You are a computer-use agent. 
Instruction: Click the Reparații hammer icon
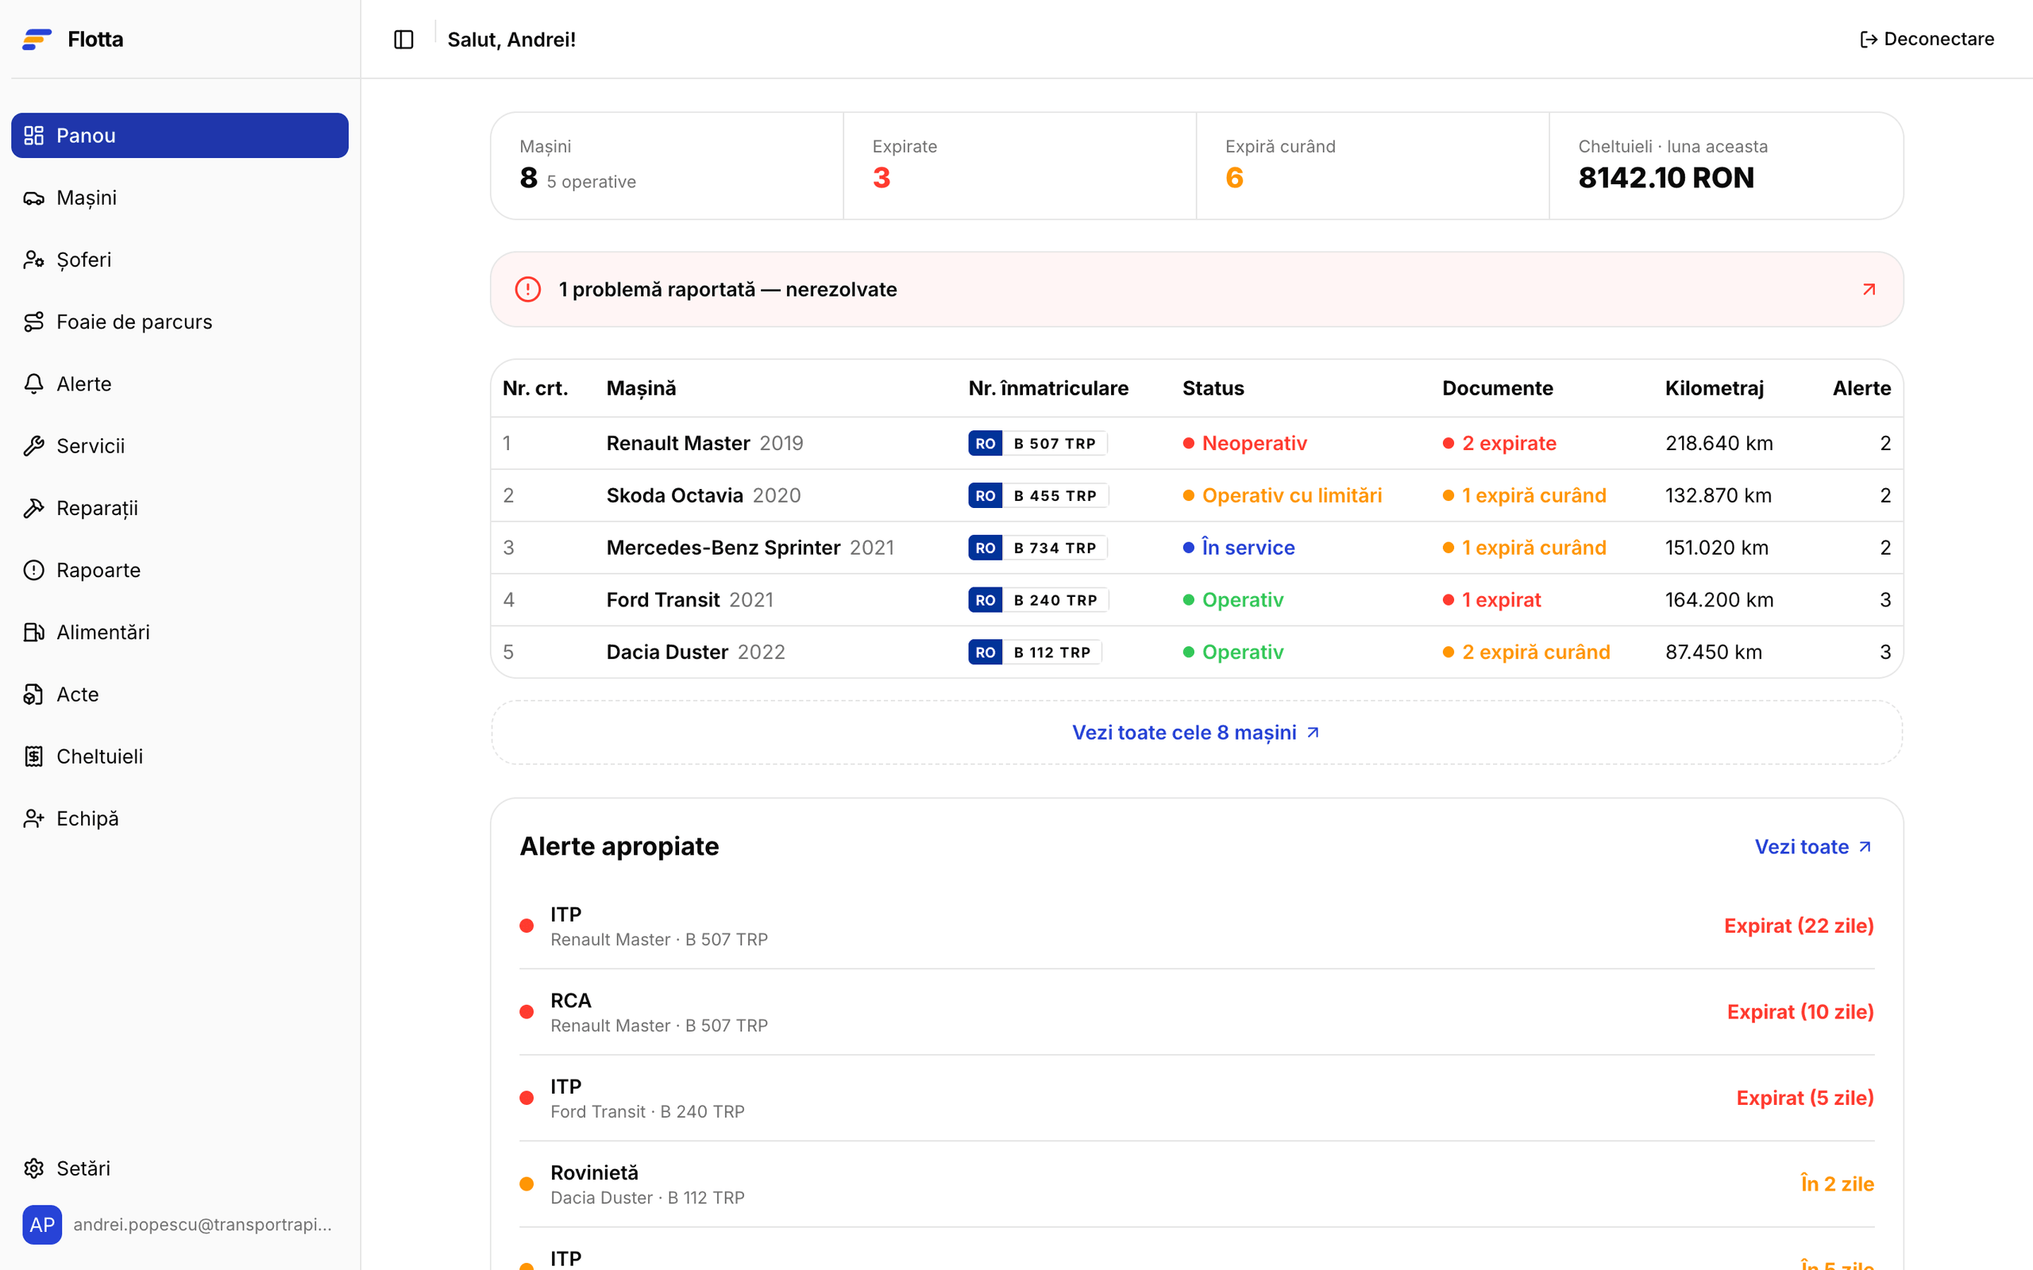[33, 508]
